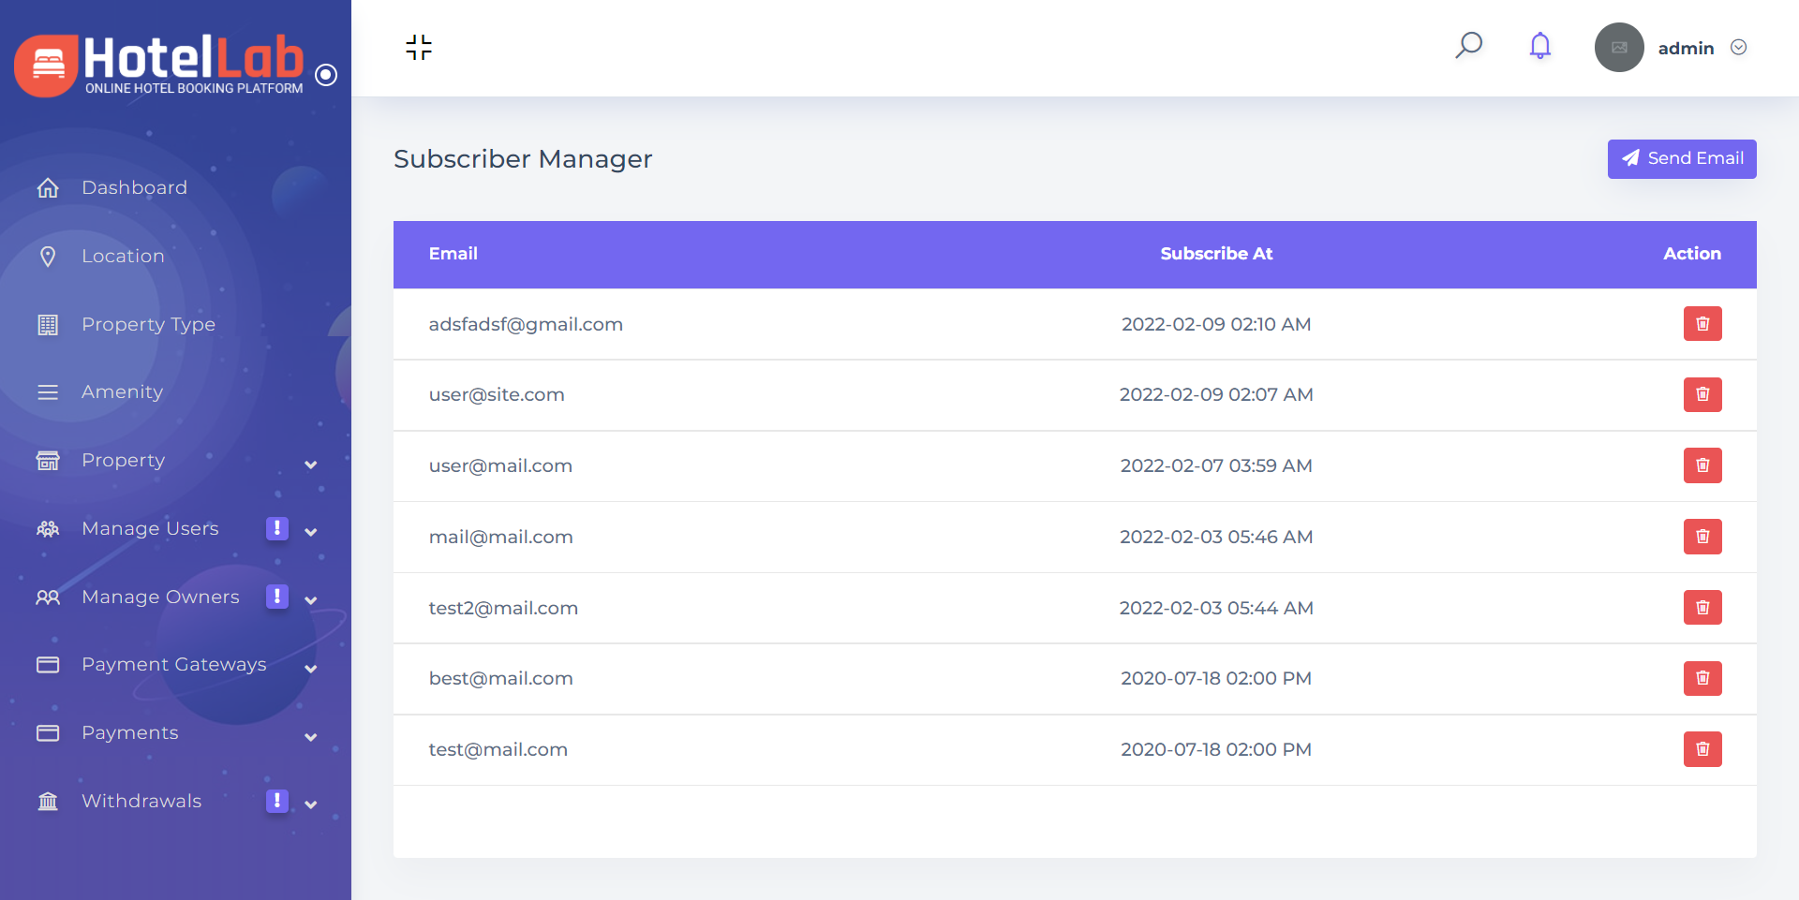Click the search magnifier icon
1799x900 pixels.
point(1468,45)
